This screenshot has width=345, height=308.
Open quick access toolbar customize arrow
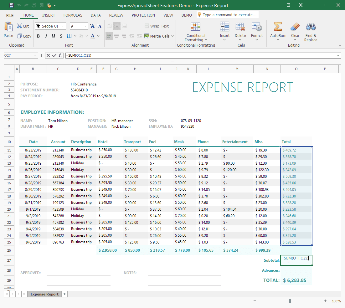click(x=55, y=6)
